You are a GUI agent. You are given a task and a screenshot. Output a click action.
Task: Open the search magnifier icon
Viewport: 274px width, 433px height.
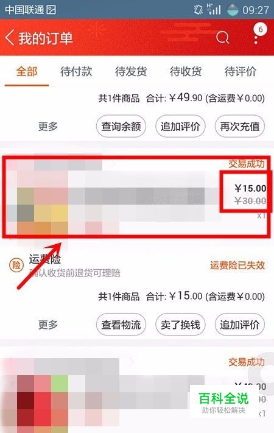(222, 38)
